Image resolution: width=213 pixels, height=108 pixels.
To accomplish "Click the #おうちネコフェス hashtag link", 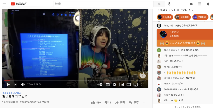I will [12, 92].
